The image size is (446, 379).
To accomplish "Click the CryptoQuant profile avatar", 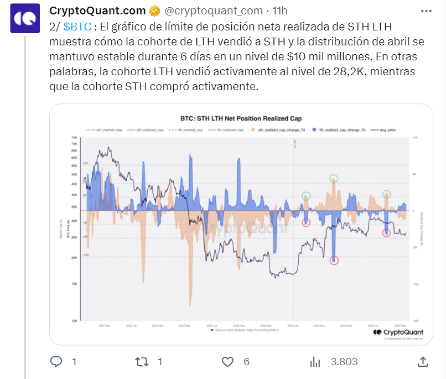I will click(x=25, y=18).
